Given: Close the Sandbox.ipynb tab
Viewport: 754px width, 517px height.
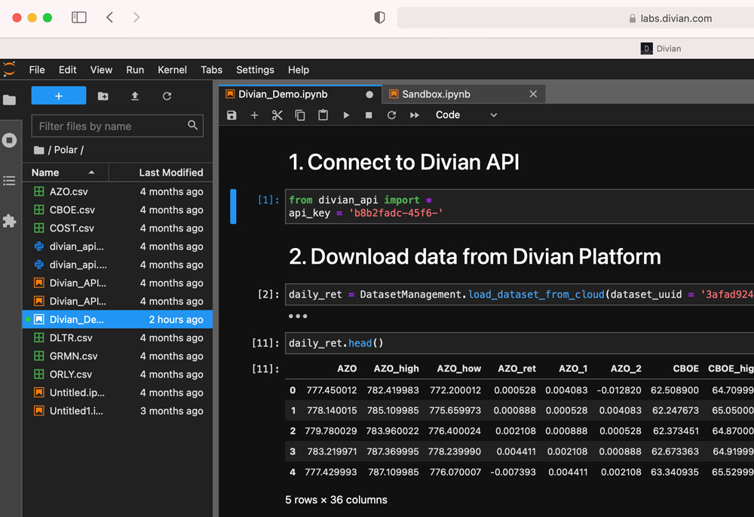Looking at the screenshot, I should click(x=533, y=94).
